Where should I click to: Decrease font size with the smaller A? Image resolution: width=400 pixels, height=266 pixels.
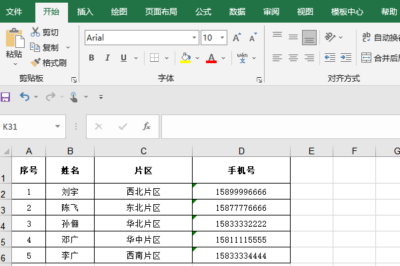(253, 38)
